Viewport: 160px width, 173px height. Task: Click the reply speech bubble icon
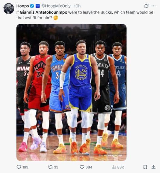click(19, 167)
